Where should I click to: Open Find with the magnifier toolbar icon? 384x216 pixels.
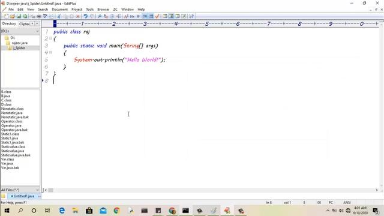pos(100,16)
